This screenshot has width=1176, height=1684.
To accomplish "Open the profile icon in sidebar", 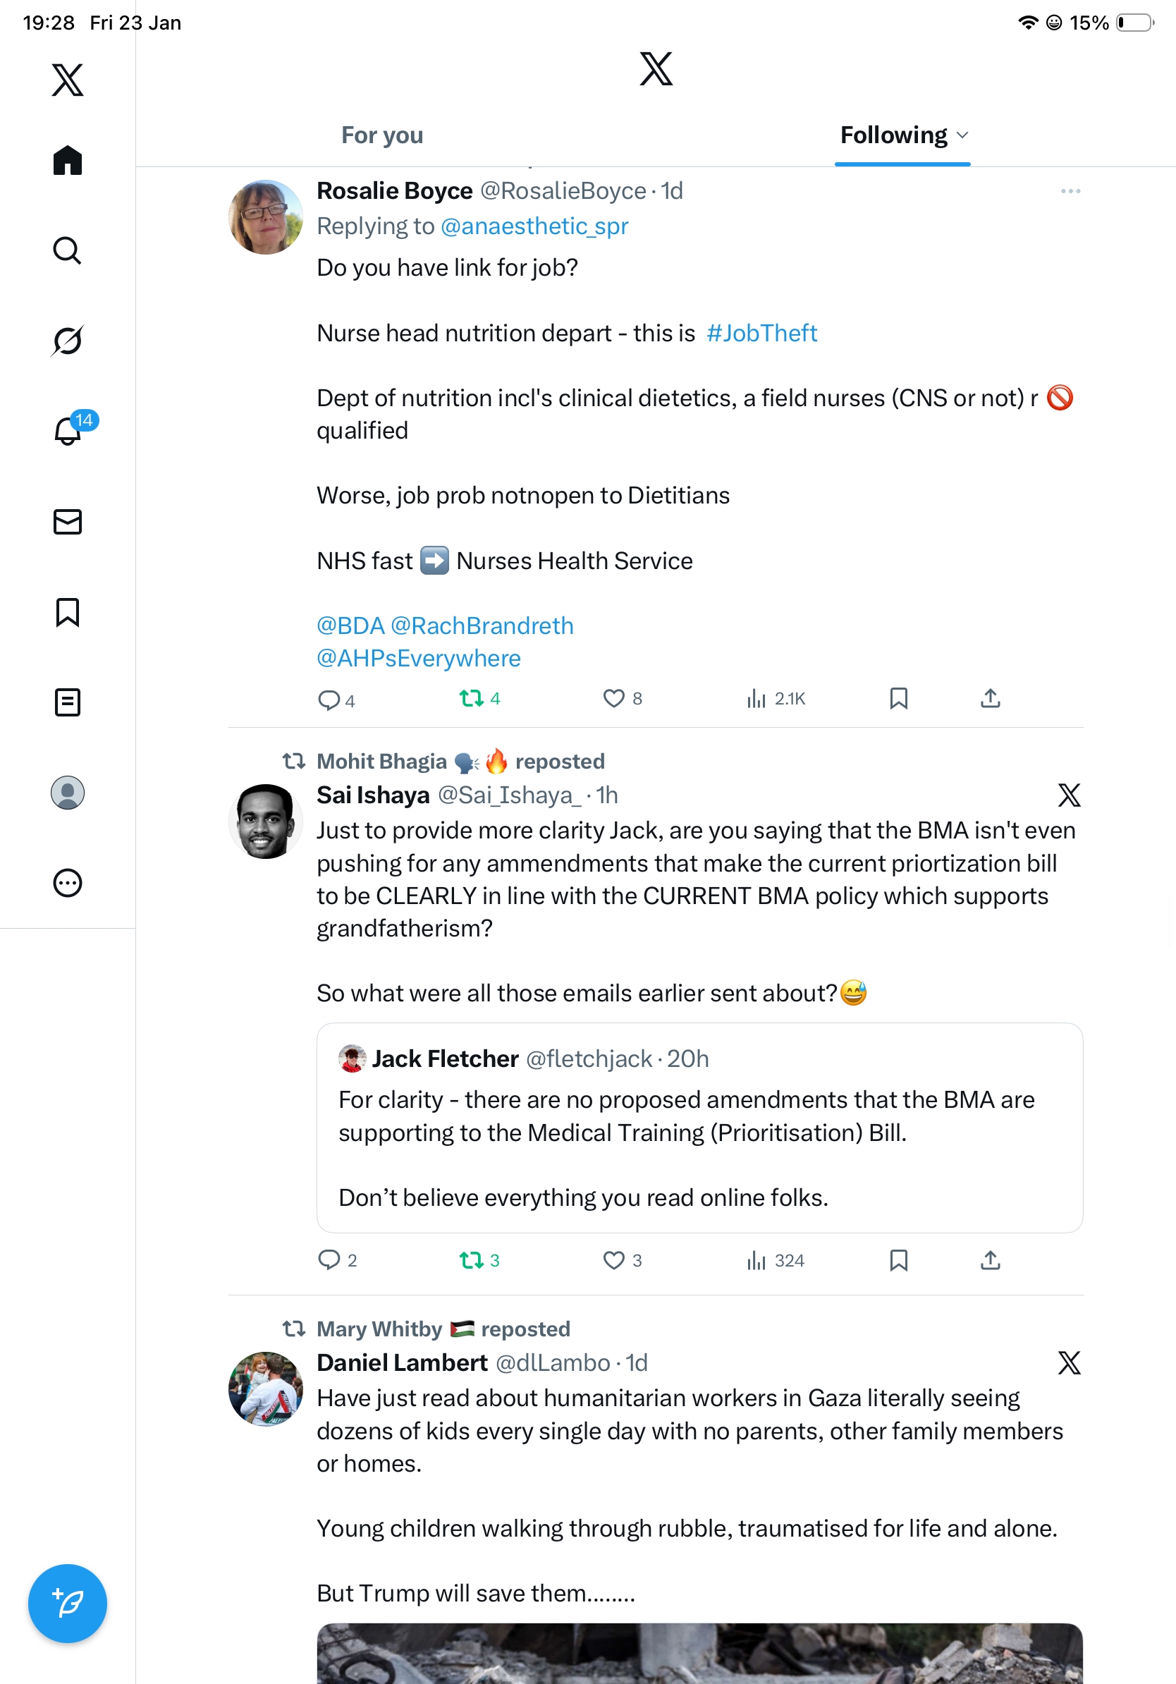I will (68, 793).
